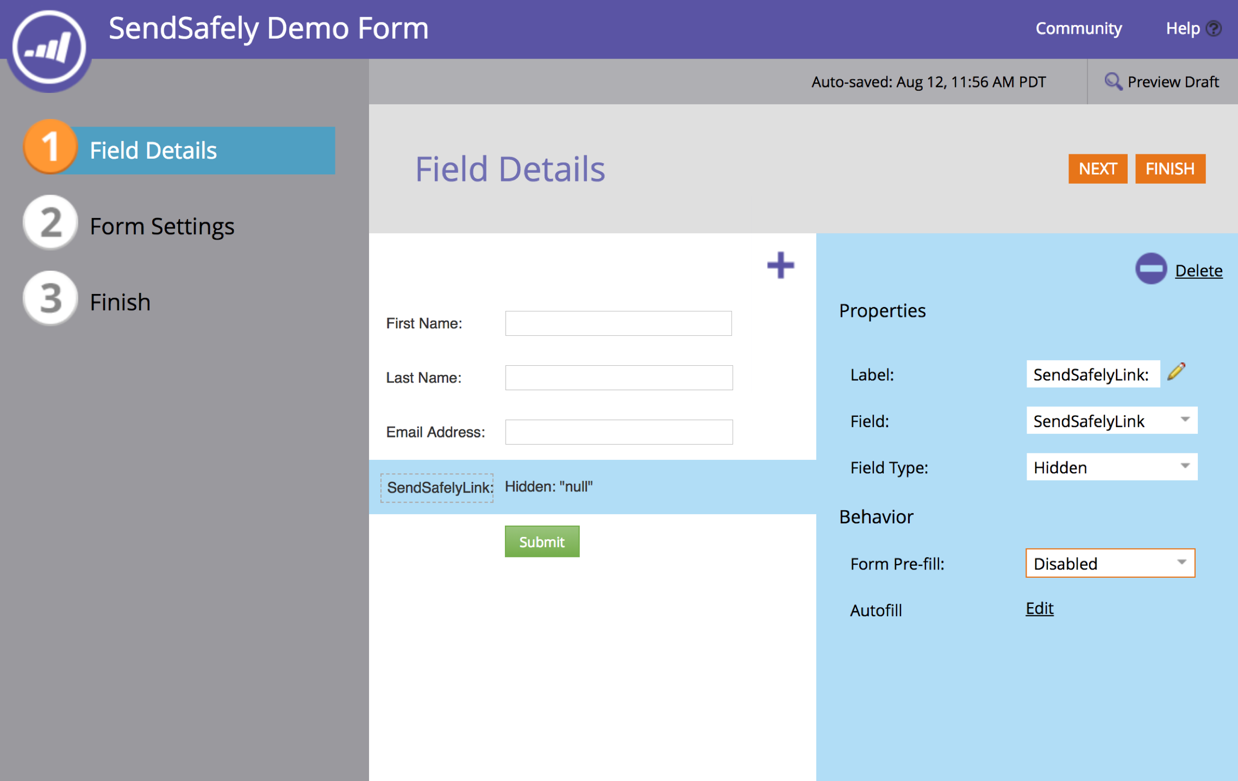Click the minus Delete circle icon

(1151, 268)
